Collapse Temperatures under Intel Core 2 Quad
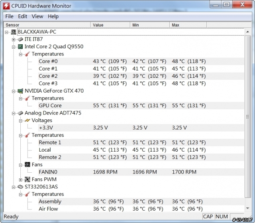 [20, 54]
